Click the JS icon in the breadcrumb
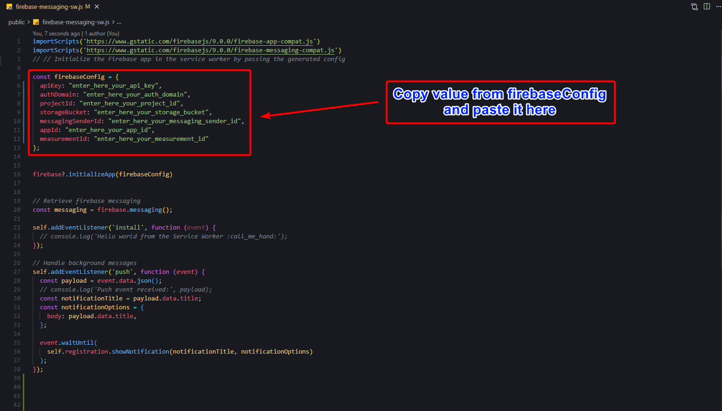Image resolution: width=722 pixels, height=411 pixels. pos(36,22)
